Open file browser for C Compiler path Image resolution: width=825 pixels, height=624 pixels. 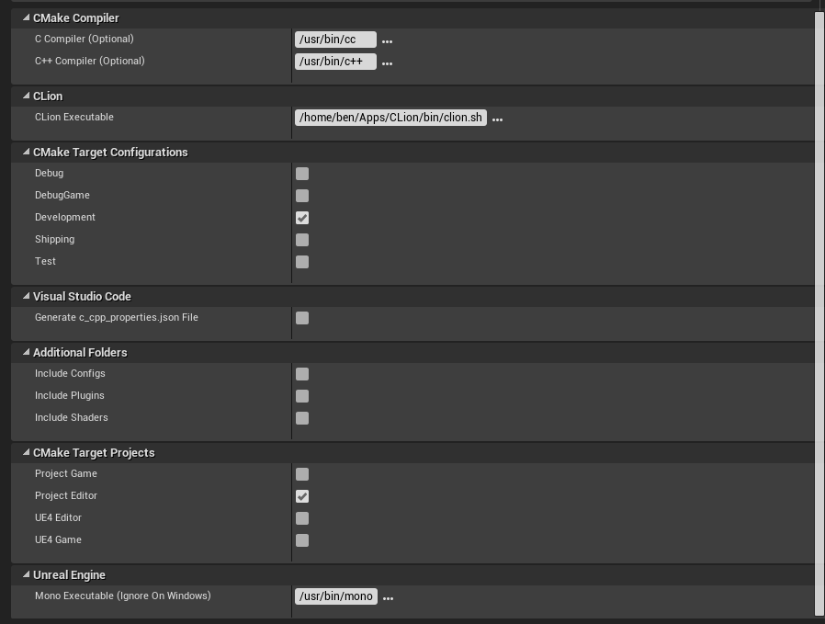coord(388,40)
